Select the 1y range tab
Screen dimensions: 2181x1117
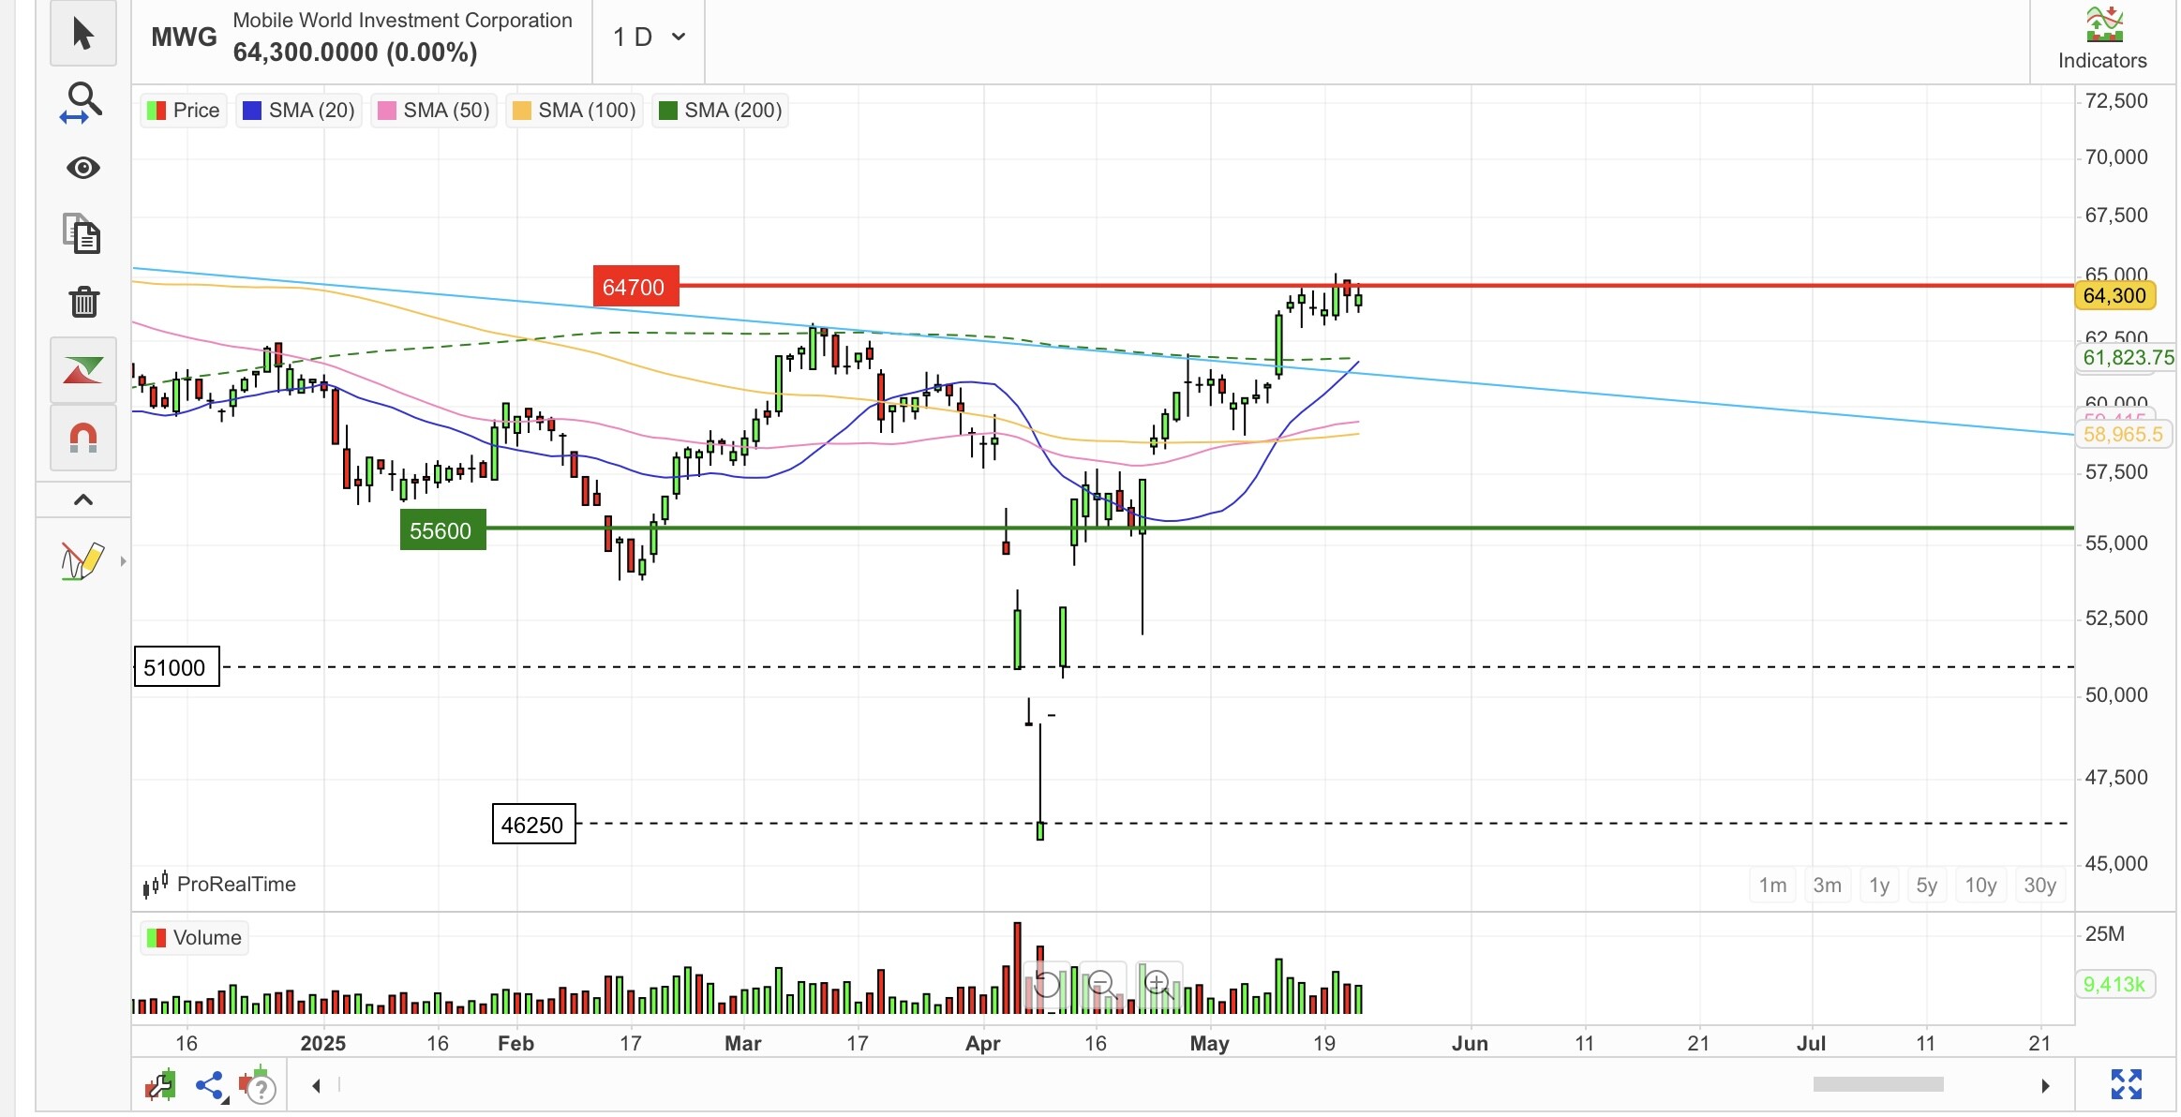[1878, 886]
